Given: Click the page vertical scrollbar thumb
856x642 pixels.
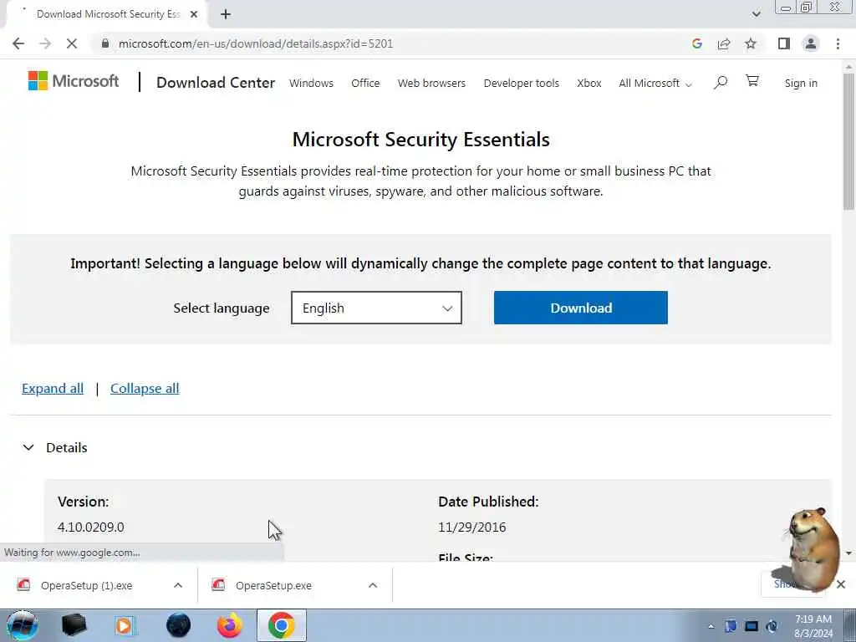Looking at the screenshot, I should pyautogui.click(x=848, y=140).
